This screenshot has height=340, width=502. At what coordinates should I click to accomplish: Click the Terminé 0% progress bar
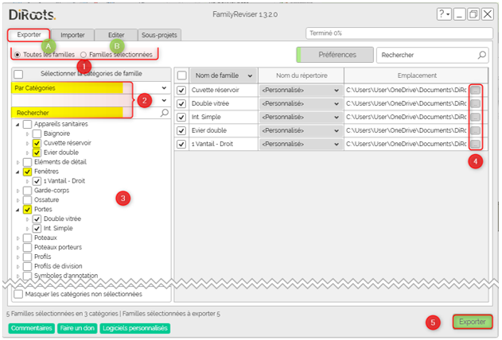pyautogui.click(x=398, y=34)
